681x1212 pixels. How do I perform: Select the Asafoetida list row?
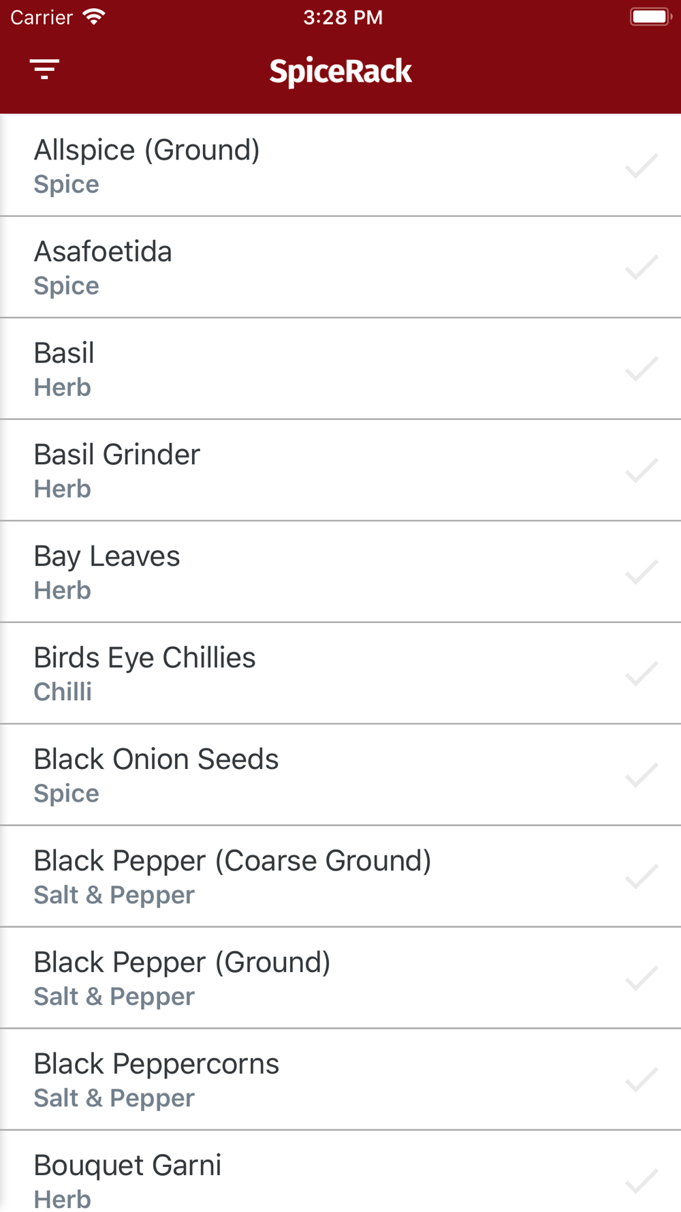340,267
